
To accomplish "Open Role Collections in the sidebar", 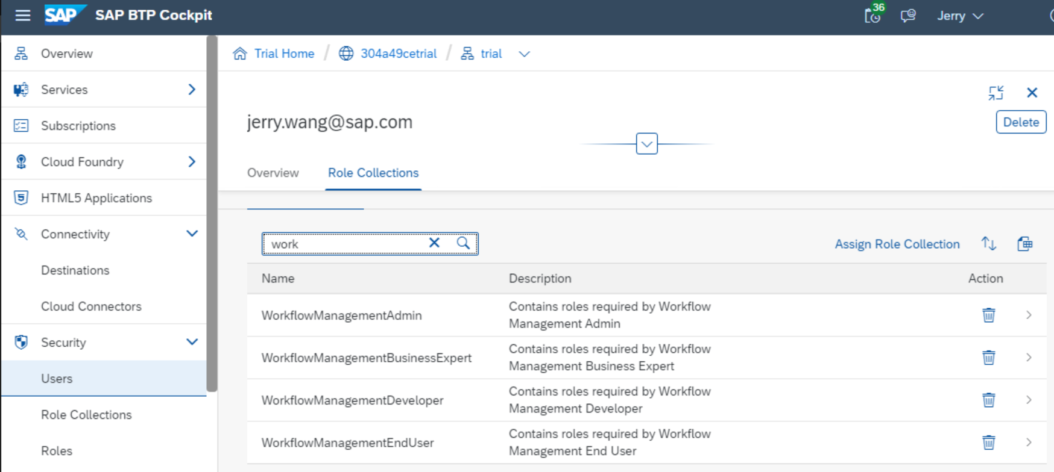I will click(86, 415).
